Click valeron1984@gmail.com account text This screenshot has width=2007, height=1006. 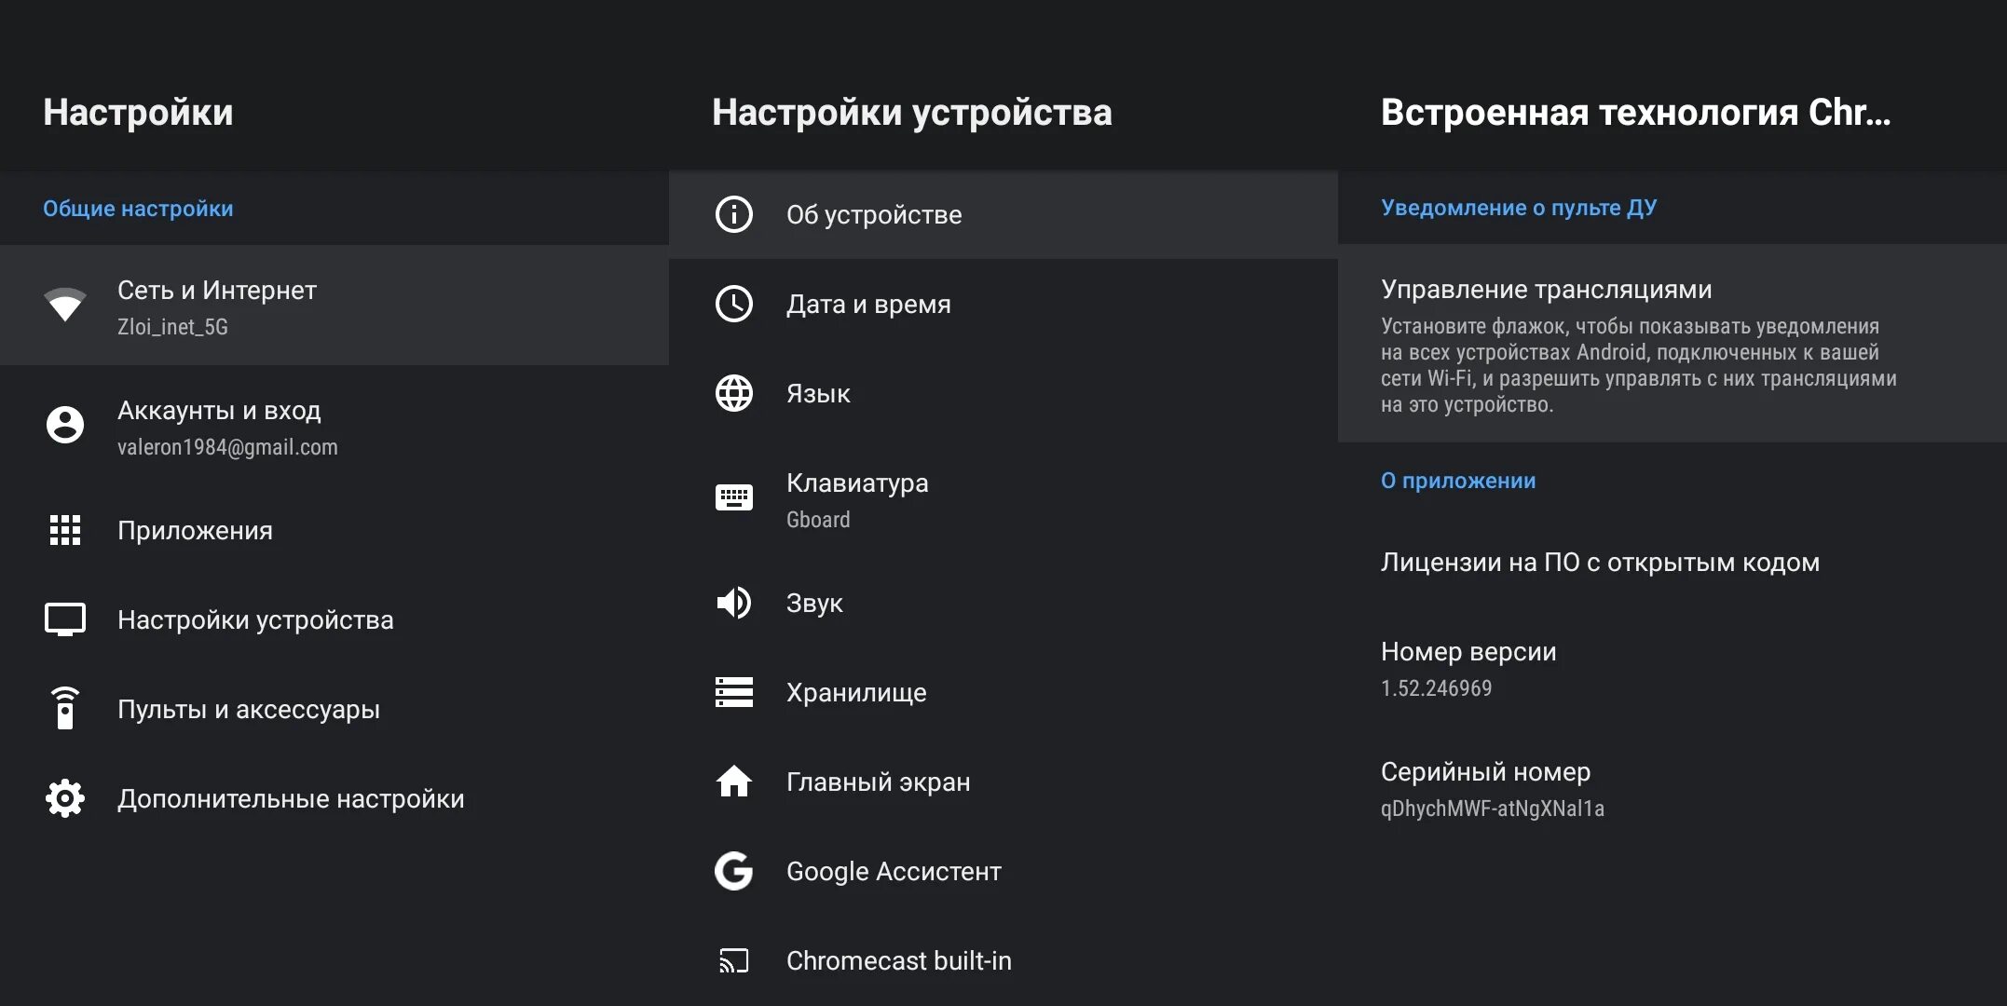(x=227, y=447)
